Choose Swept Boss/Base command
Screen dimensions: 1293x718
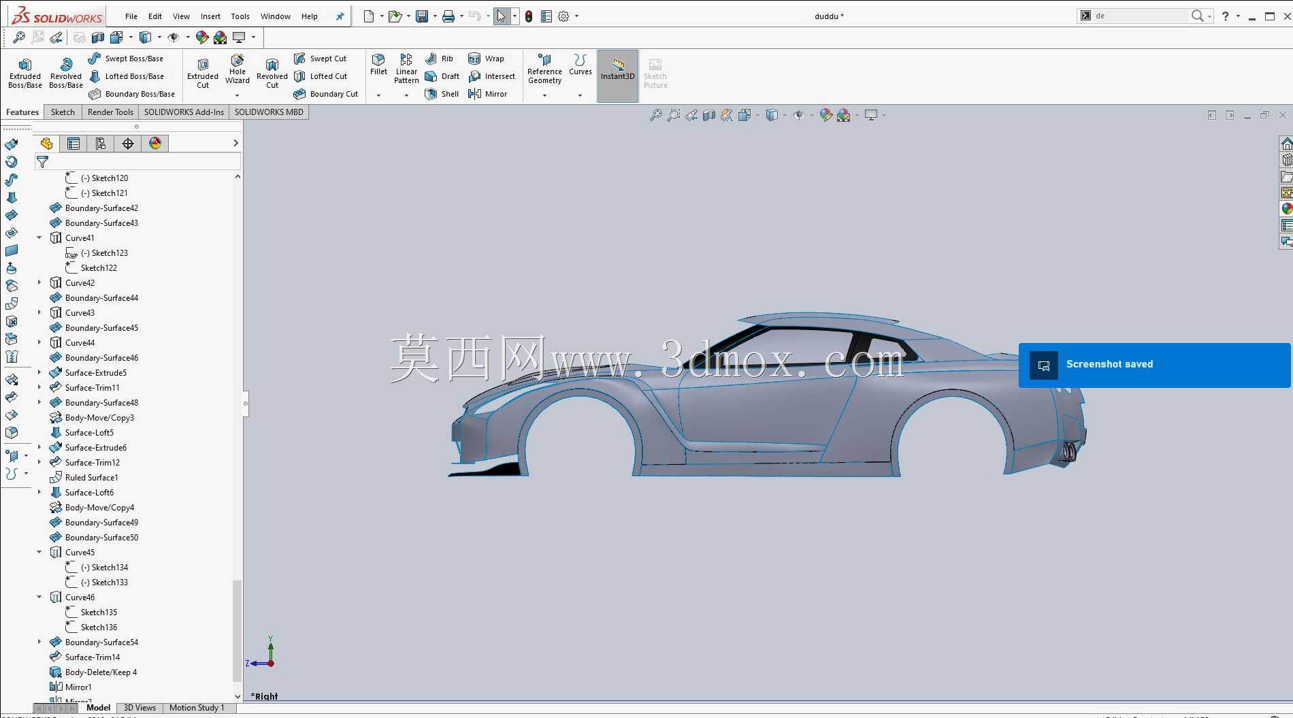tap(126, 59)
